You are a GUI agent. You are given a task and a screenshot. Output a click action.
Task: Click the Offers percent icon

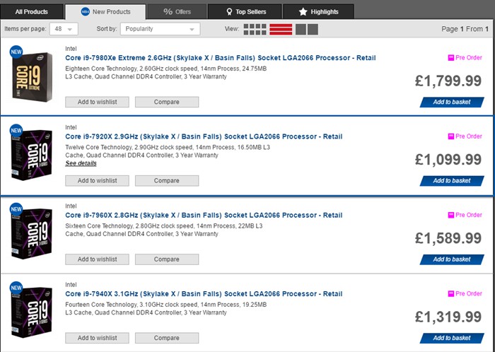tap(168, 12)
